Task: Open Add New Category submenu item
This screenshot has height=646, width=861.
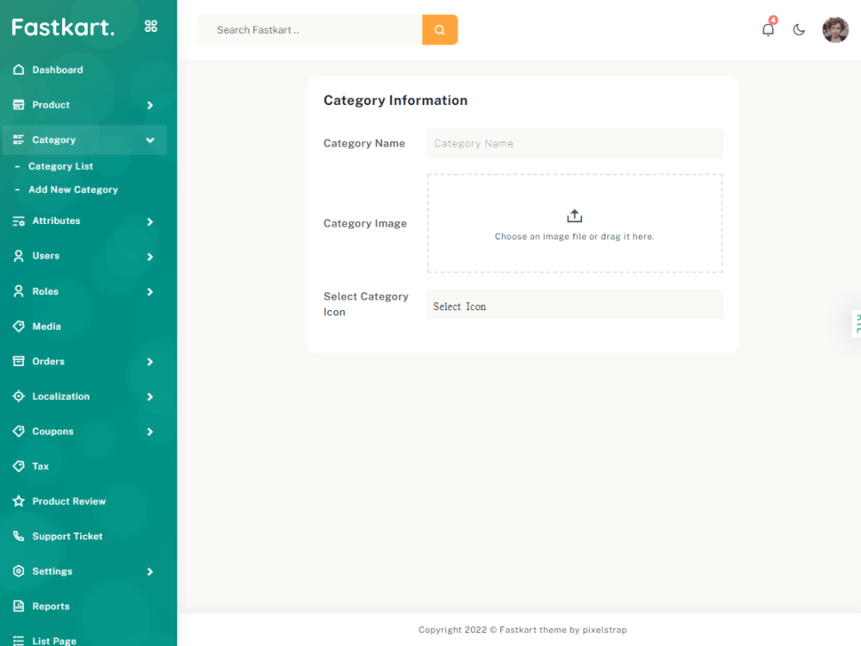Action: pos(73,189)
